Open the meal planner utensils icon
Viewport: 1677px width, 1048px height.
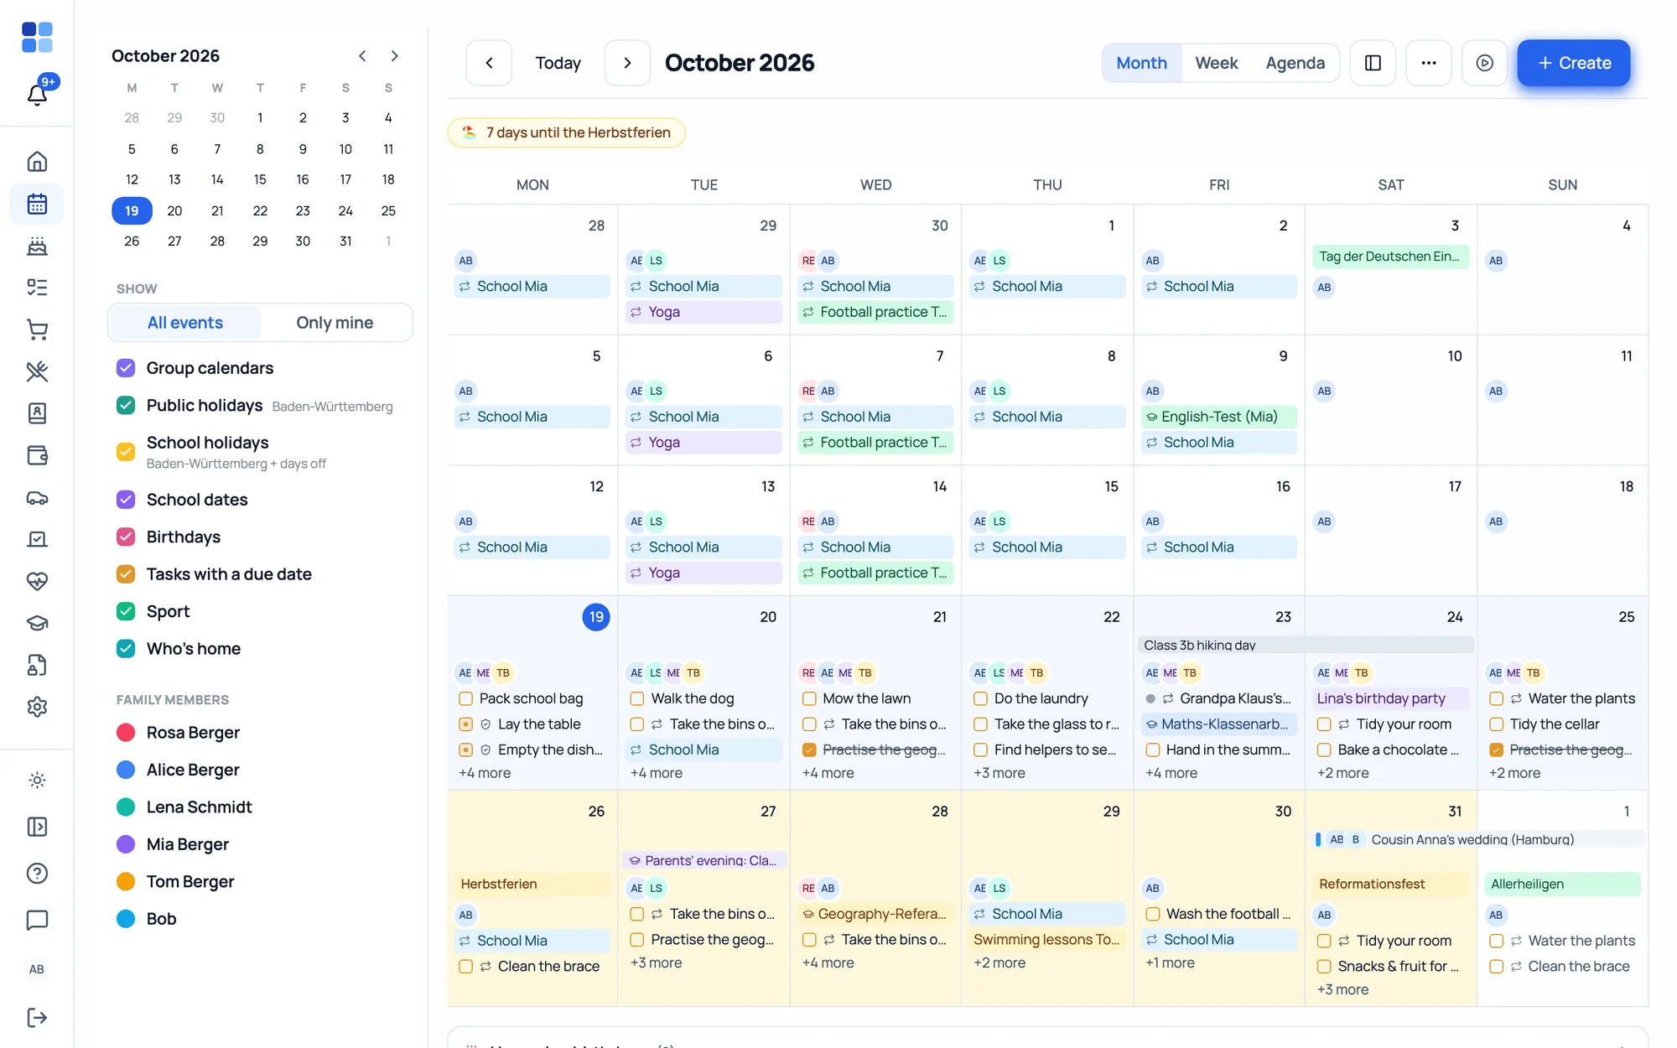coord(37,371)
